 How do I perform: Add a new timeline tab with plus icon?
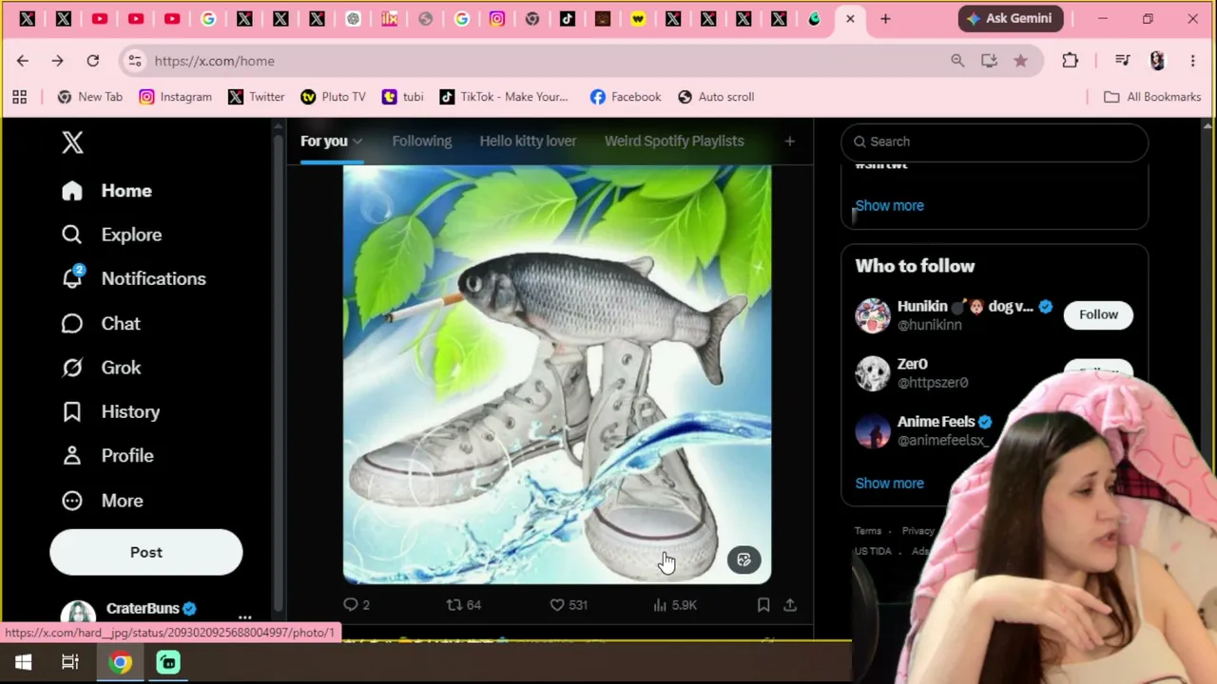789,142
